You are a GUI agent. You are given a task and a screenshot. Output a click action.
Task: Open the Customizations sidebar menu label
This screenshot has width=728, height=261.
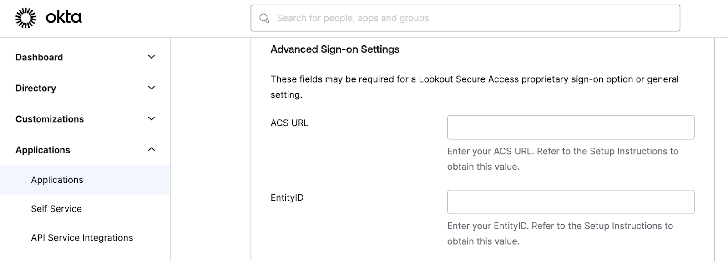[x=50, y=119]
